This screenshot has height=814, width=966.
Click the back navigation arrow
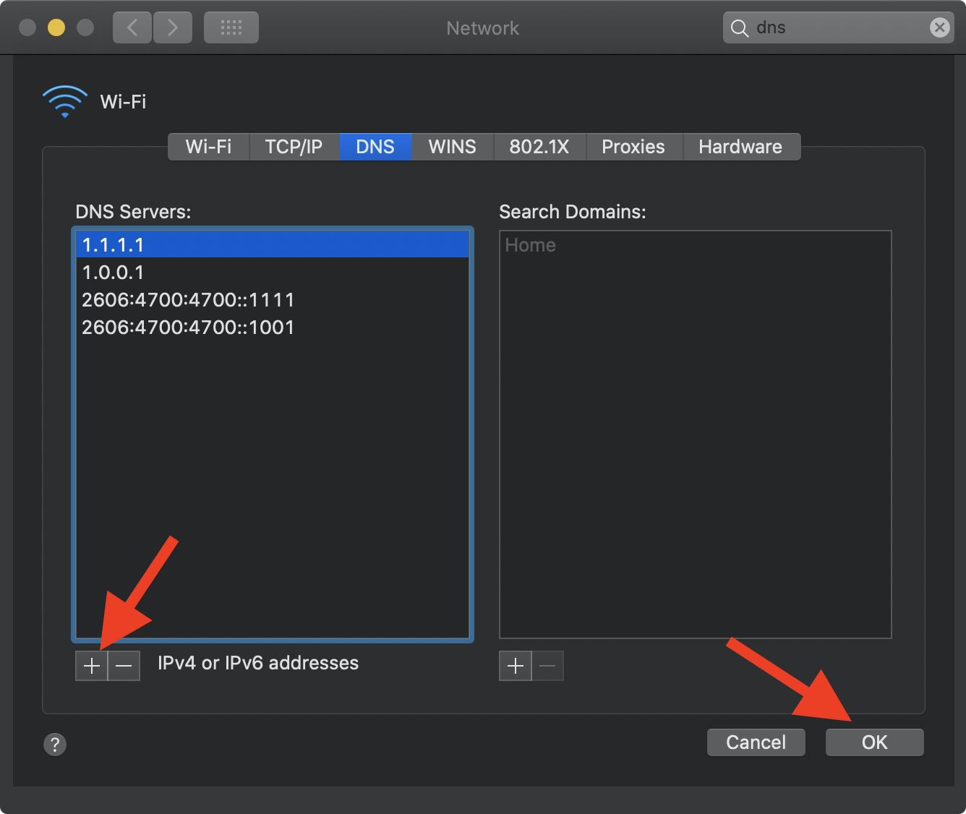pyautogui.click(x=132, y=27)
